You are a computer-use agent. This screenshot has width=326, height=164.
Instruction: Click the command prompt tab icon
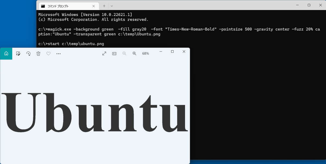(43, 6)
